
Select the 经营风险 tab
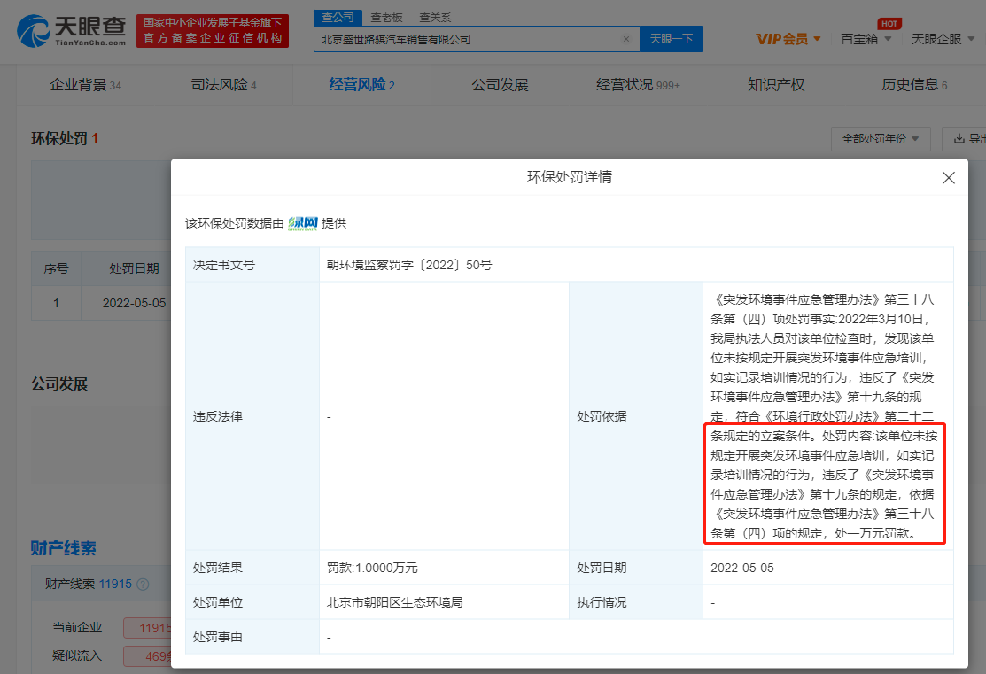pyautogui.click(x=361, y=85)
